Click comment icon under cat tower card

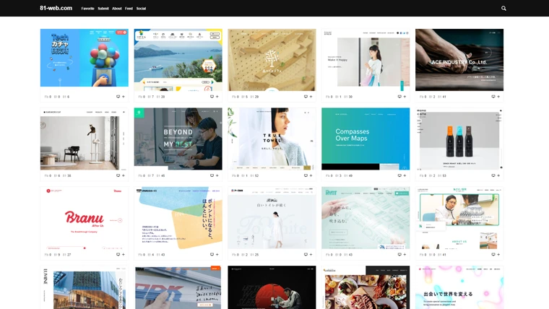coord(118,175)
